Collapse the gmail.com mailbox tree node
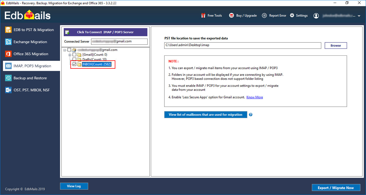Viewport: 366px width, 195px height. click(x=65, y=50)
